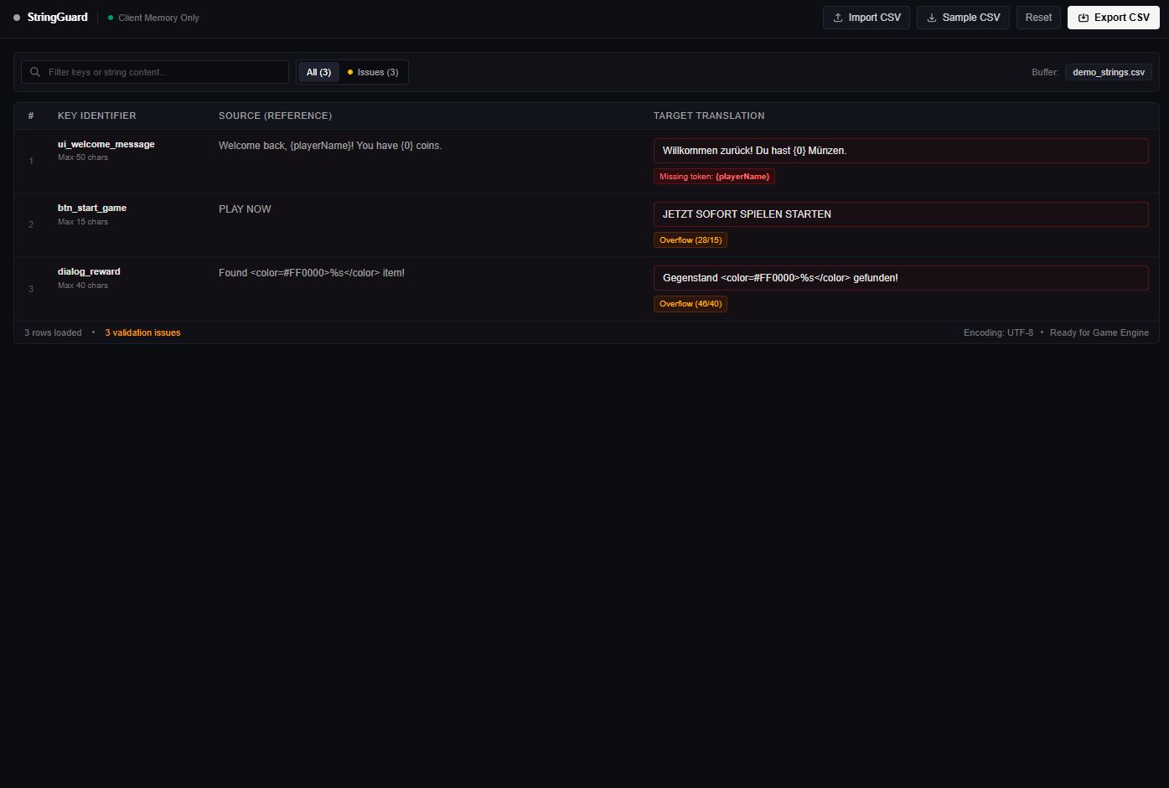Click the PLAY NOW source string
The width and height of the screenshot is (1169, 788).
point(245,209)
